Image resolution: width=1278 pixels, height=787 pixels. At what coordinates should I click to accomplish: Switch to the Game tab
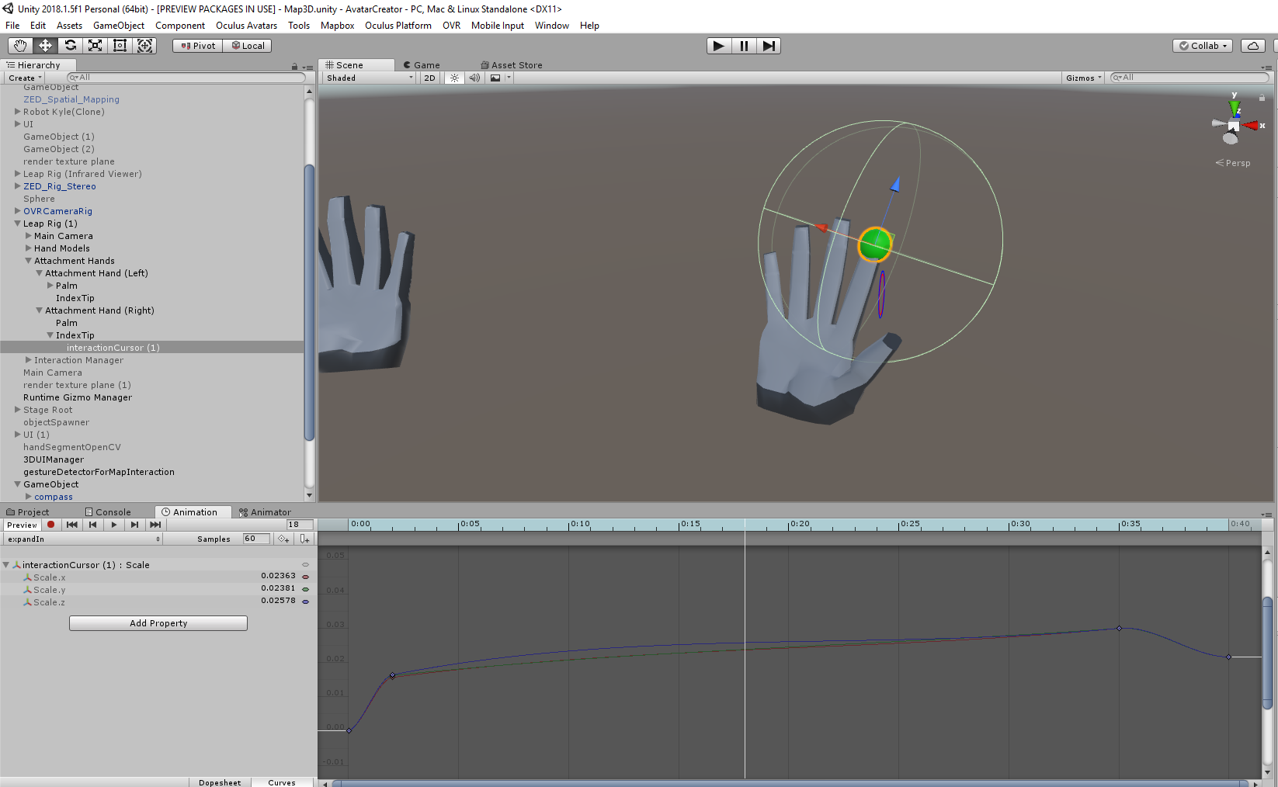422,65
